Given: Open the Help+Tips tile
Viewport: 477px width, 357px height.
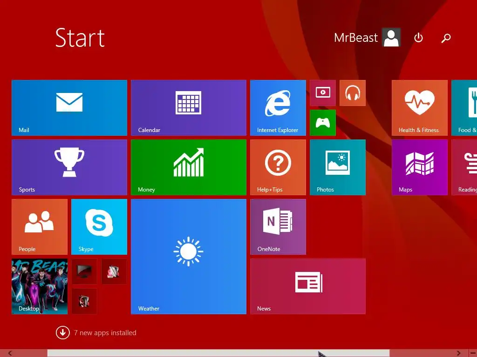Looking at the screenshot, I should [x=278, y=167].
